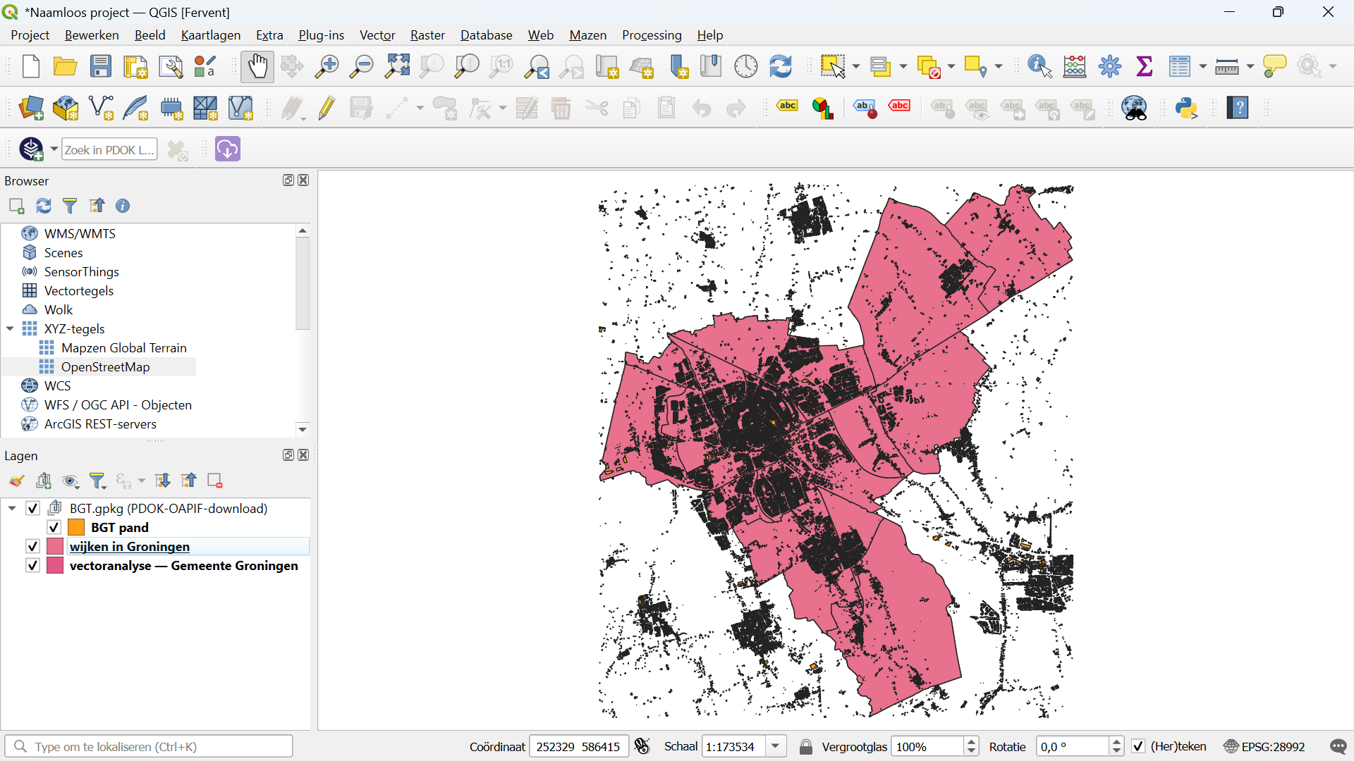Click the Refresh map icon
1354x761 pixels.
tap(781, 67)
